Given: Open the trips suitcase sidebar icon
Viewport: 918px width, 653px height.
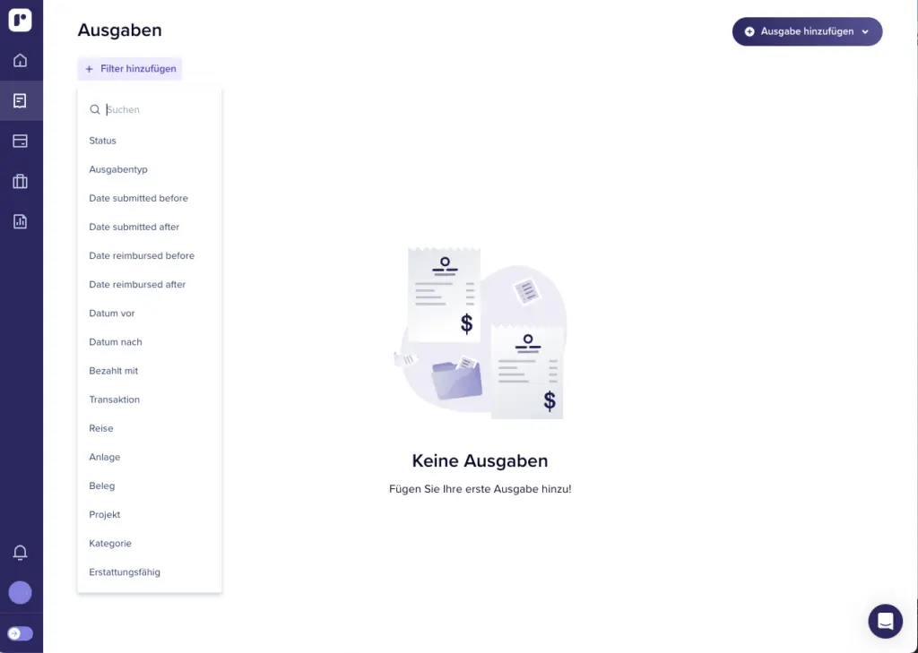Looking at the screenshot, I should 20,181.
